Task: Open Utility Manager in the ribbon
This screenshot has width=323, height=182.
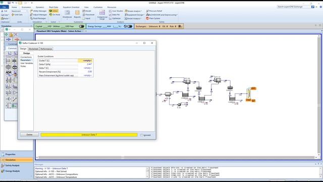Action: (x=38, y=11)
